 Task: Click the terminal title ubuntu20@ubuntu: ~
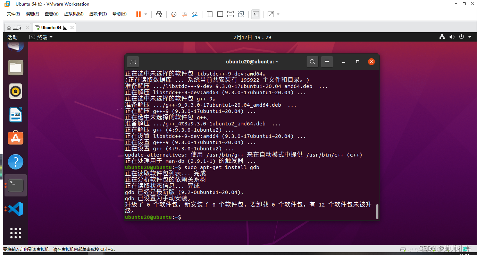point(252,62)
